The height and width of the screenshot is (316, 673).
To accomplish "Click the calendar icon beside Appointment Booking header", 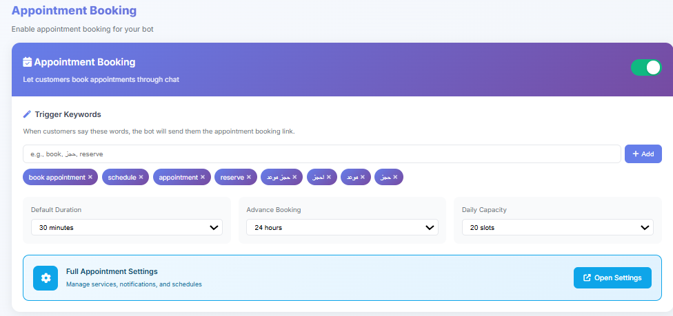I will 28,62.
